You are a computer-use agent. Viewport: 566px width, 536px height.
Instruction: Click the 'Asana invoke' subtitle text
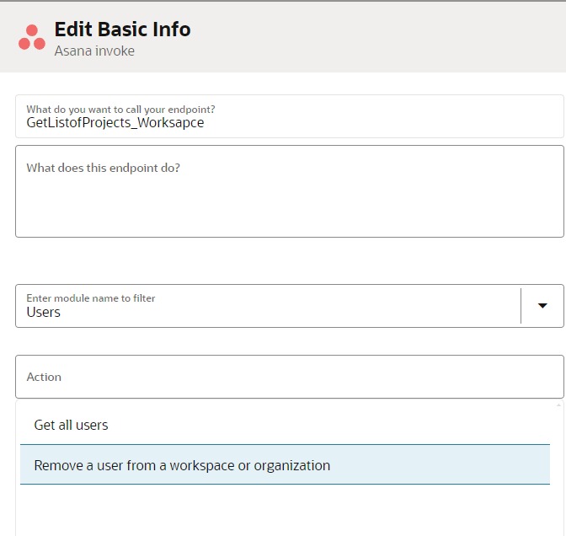click(x=94, y=51)
